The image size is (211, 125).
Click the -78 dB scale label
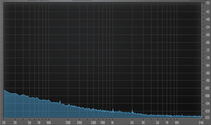click(207, 58)
